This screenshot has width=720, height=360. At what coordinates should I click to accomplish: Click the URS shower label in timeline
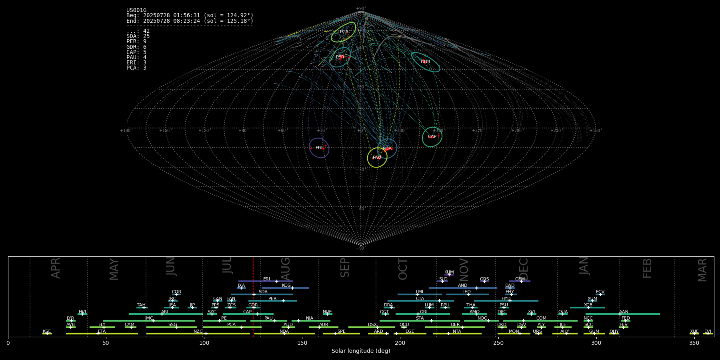click(537, 331)
